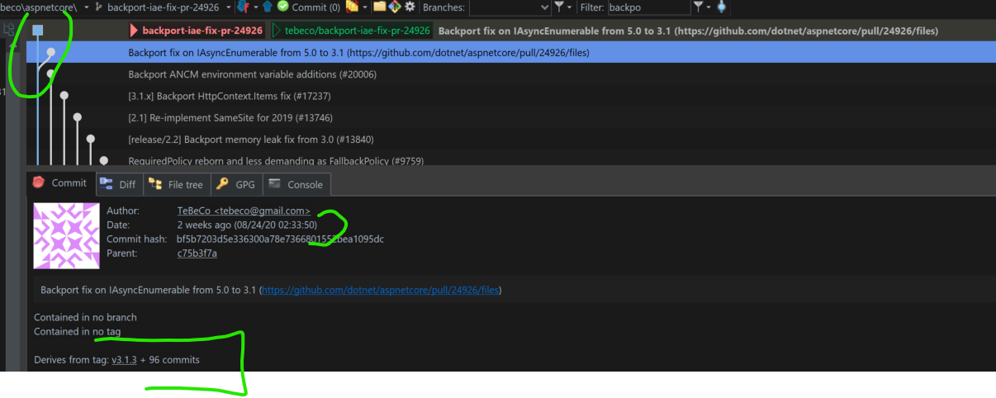Open the backport-iae-fix-pr-24926 branch selector dropdown
996x398 pixels.
228,7
